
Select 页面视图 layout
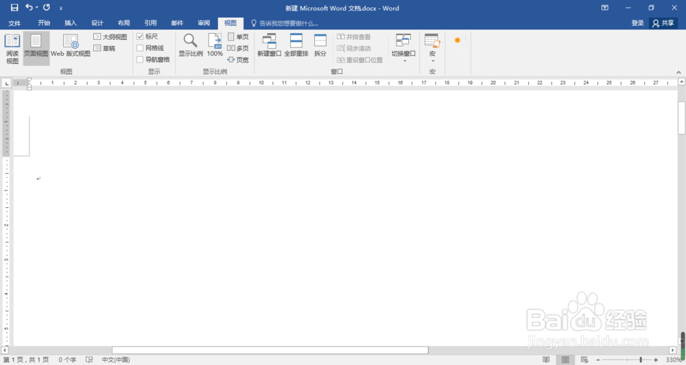[x=36, y=49]
